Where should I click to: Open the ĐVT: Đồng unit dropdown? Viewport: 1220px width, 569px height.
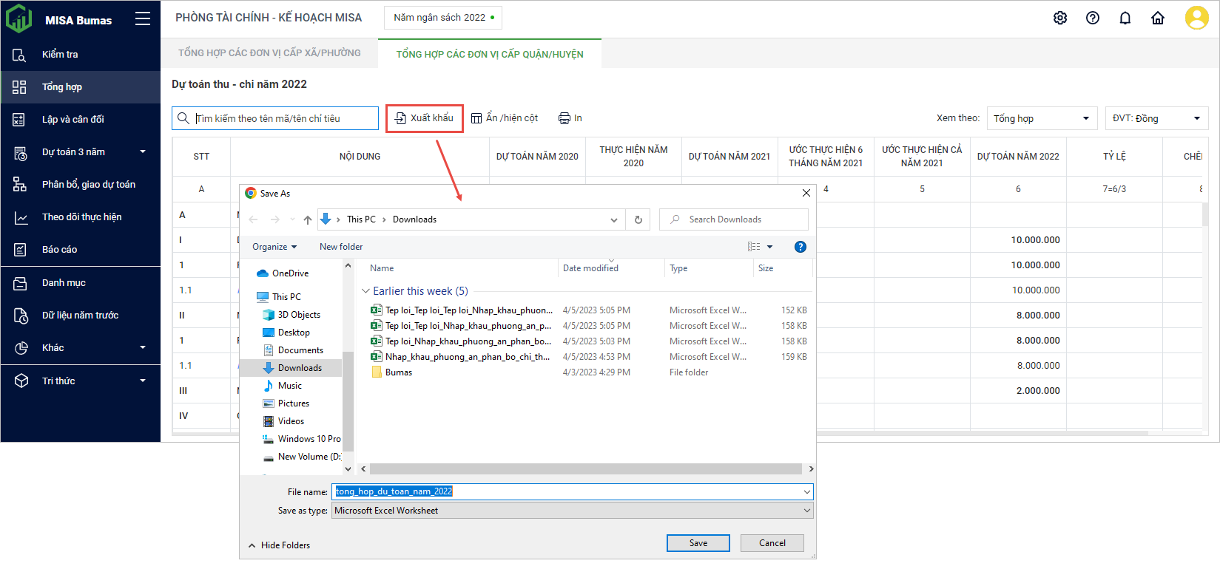[1156, 118]
